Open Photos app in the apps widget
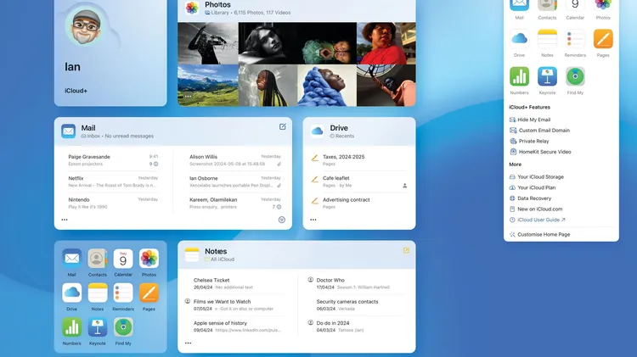The height and width of the screenshot is (357, 637). (149, 259)
